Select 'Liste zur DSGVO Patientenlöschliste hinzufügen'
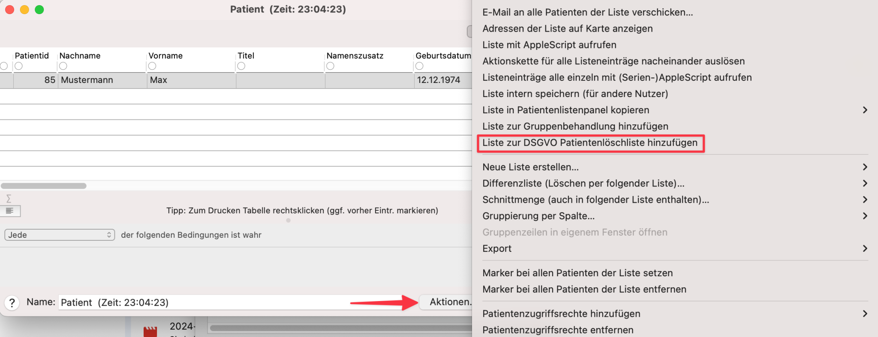 point(590,142)
